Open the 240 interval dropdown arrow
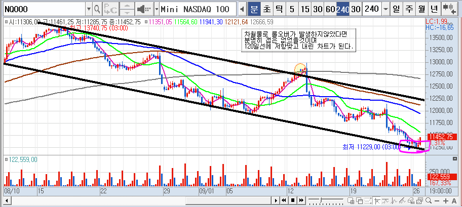The height and width of the screenshot is (207, 462). click(386, 9)
